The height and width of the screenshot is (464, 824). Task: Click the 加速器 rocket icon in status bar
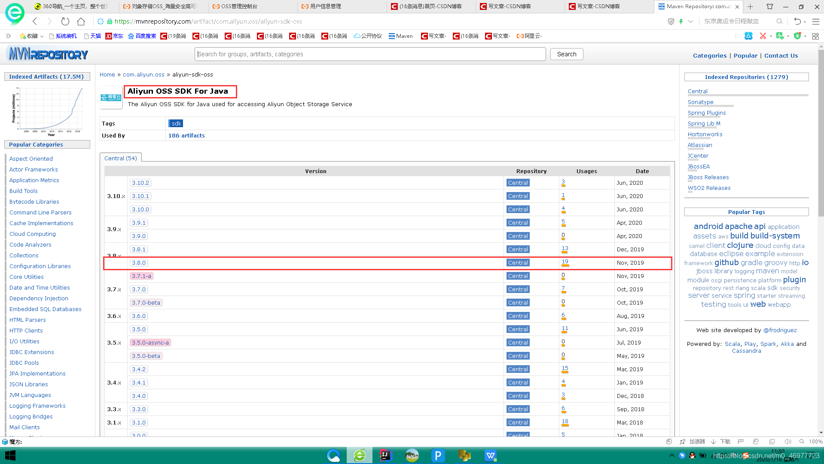click(x=683, y=442)
